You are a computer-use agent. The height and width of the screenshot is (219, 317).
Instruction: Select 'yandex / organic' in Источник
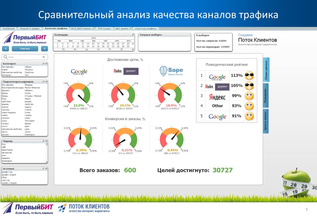coord(9,183)
